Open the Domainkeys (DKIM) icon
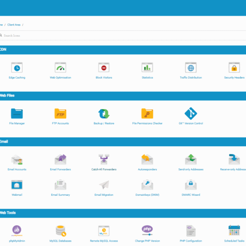This screenshot has height=246, width=246. point(147,185)
